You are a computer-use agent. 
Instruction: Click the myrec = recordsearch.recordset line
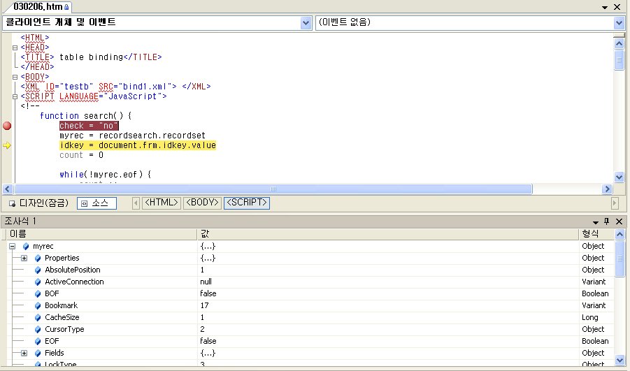[x=132, y=136]
